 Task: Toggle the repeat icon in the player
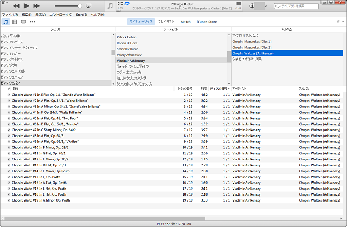coord(127,4)
